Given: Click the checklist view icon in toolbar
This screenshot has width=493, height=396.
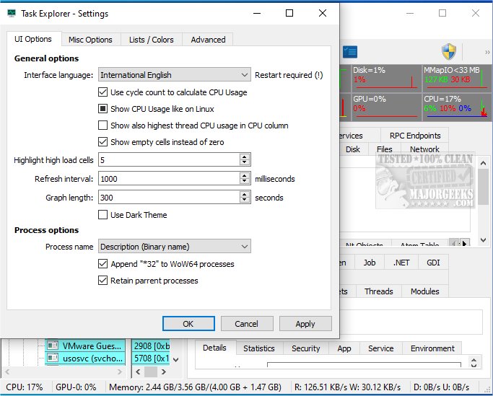Looking at the screenshot, I should (350, 52).
